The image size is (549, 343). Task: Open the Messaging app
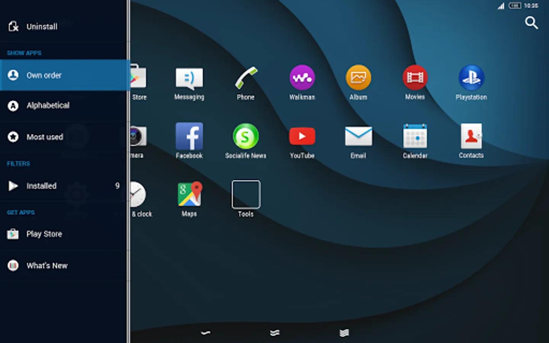[189, 83]
